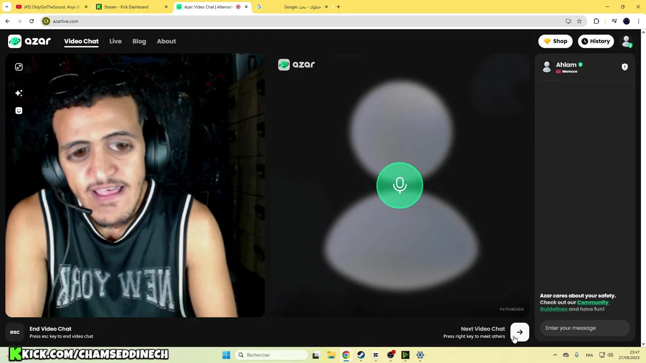Click the Azar watermark logo on partner video
Screen dimensions: 646x363
(296, 65)
